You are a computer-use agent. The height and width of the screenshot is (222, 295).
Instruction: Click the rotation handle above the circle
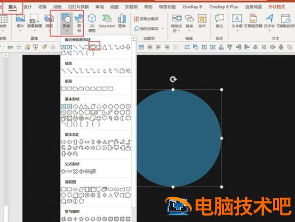(x=173, y=79)
